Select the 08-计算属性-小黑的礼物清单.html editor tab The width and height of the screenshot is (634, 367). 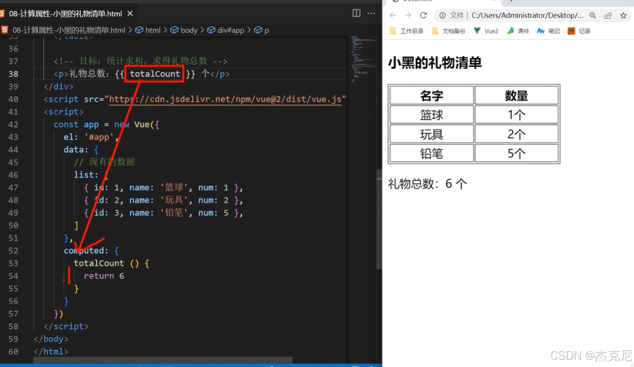68,13
